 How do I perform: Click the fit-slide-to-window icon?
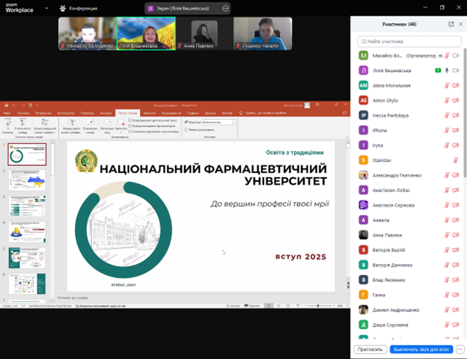[x=347, y=306]
